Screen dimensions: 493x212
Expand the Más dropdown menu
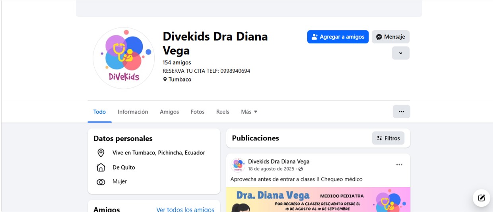tap(249, 112)
